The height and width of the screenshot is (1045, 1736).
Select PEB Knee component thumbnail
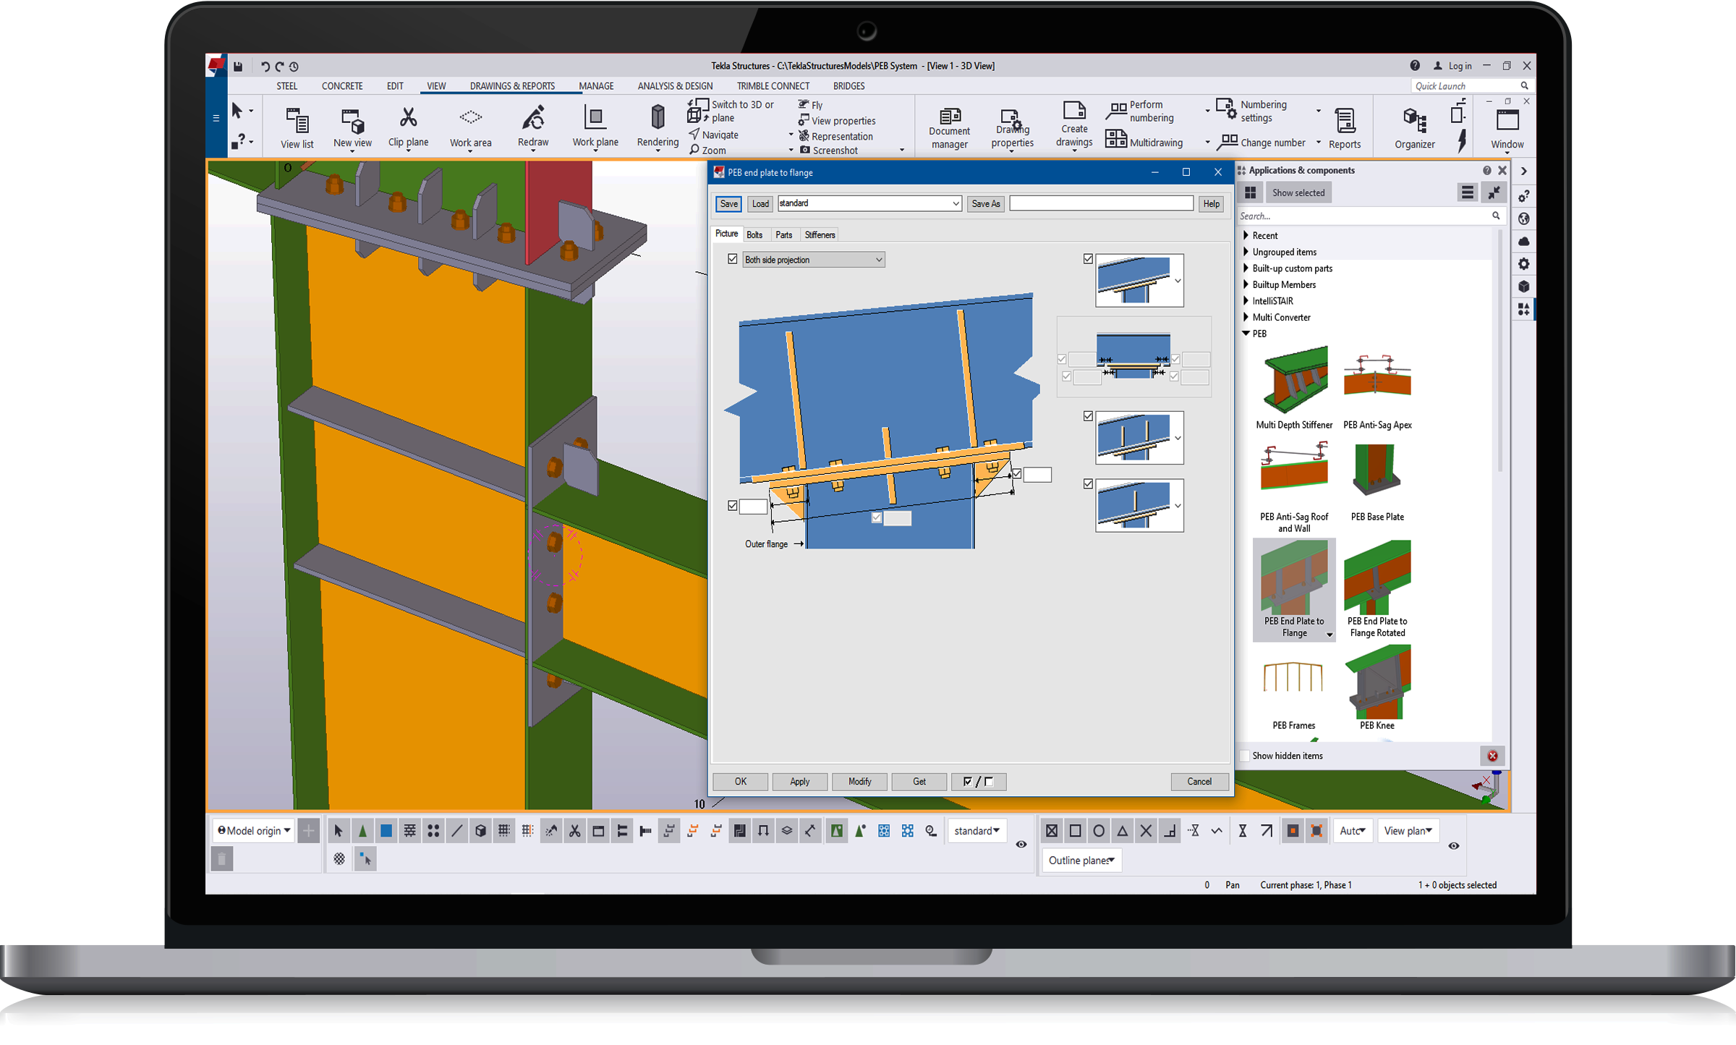coord(1377,684)
